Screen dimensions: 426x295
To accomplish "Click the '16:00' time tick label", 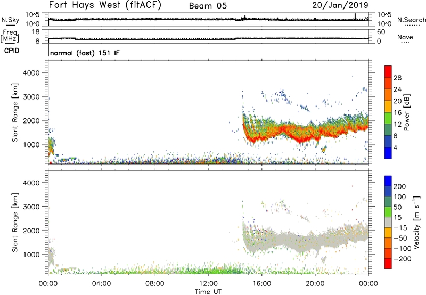I will coord(261,284).
